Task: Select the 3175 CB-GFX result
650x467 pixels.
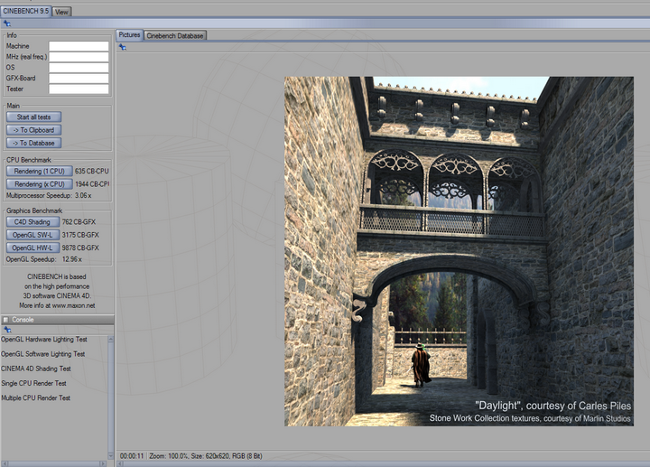Action: (x=80, y=235)
